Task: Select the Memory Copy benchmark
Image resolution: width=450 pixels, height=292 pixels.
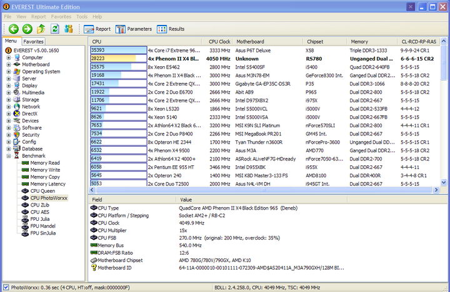Action: [45, 177]
